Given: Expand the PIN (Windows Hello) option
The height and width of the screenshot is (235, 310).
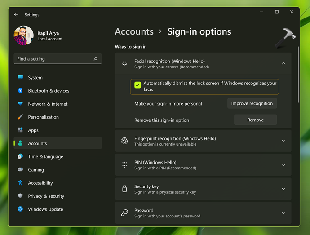Looking at the screenshot, I should [283, 165].
